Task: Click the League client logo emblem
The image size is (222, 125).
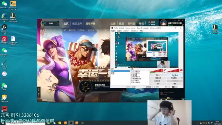Action: (43, 23)
